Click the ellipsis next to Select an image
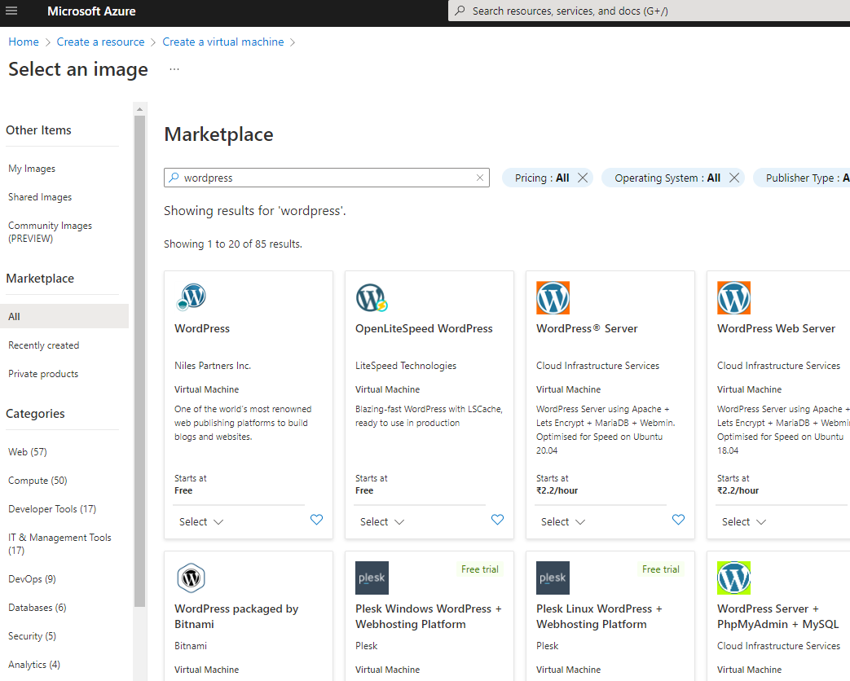 174,69
